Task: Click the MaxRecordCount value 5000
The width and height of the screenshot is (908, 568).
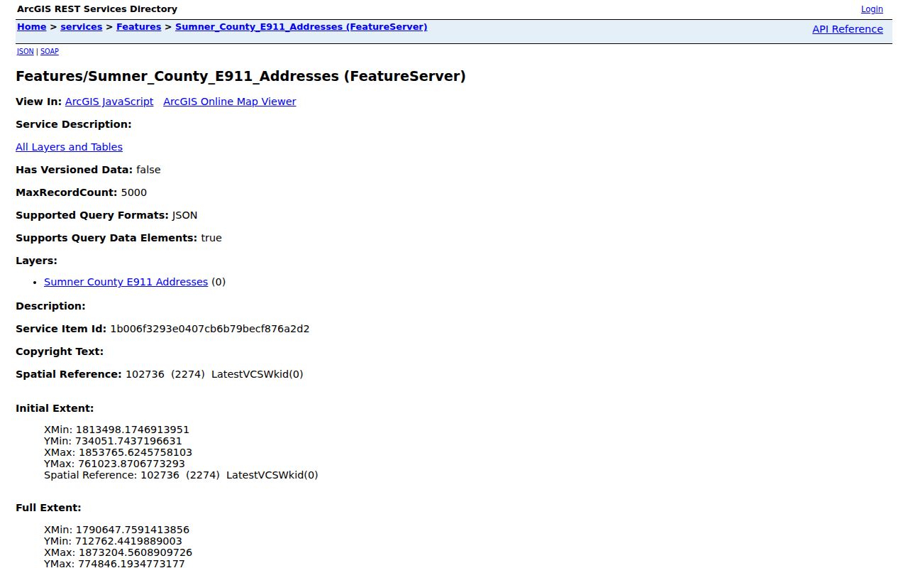Action: click(x=134, y=192)
